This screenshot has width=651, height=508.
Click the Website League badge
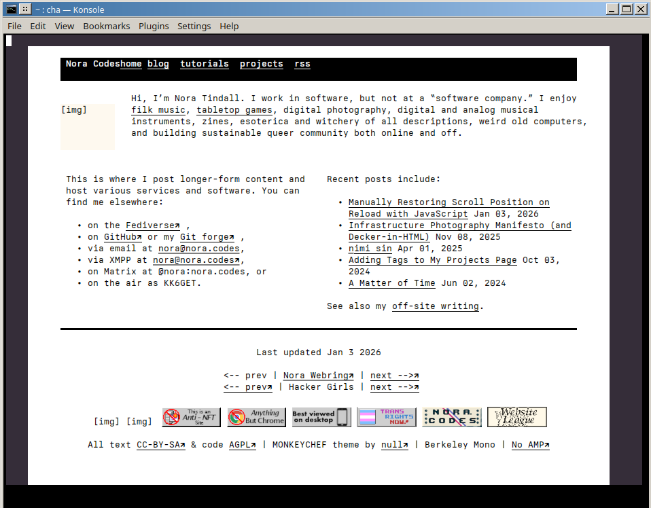point(517,417)
